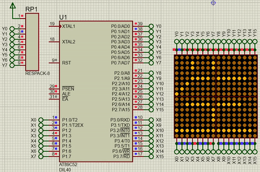
Task: Click the AT89C52 part name label
Action: pos(68,165)
